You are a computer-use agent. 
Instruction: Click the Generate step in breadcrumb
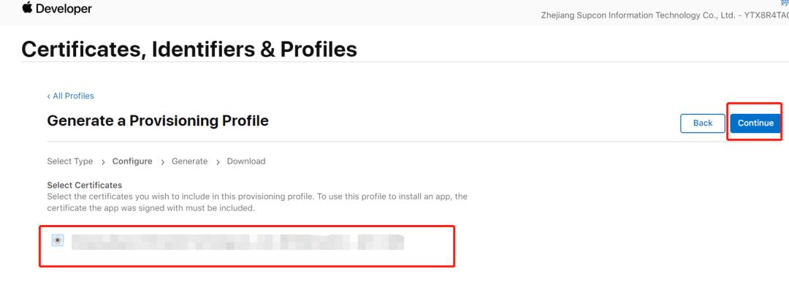(189, 161)
